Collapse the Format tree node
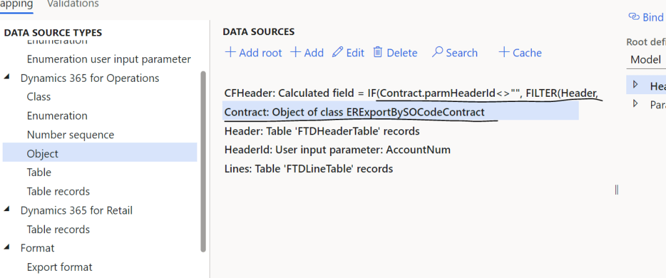Image resolution: width=666 pixels, height=278 pixels. (7, 248)
